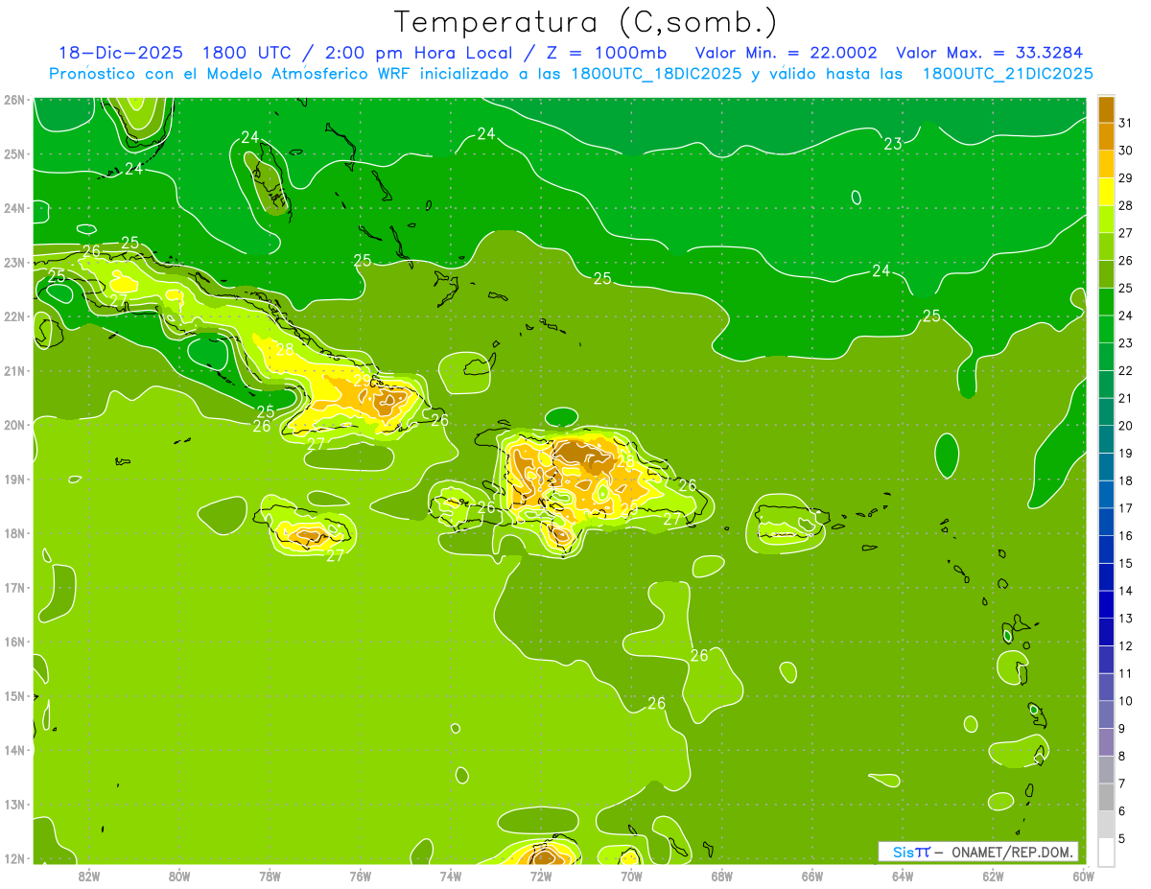Pick the purple swatch between 9 and 10
This screenshot has width=1151, height=889.
[x=1106, y=714]
